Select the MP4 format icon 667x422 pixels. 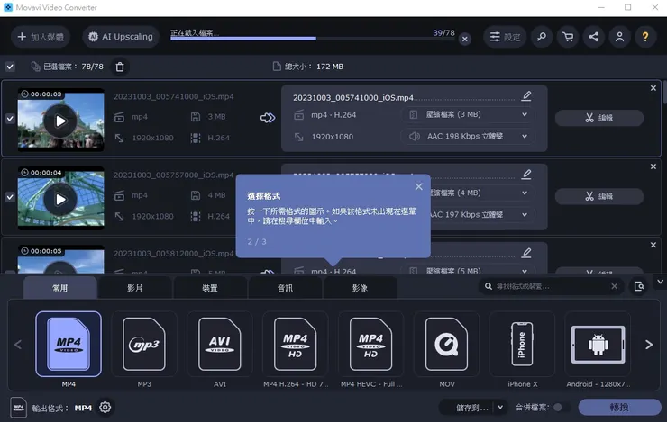point(69,345)
